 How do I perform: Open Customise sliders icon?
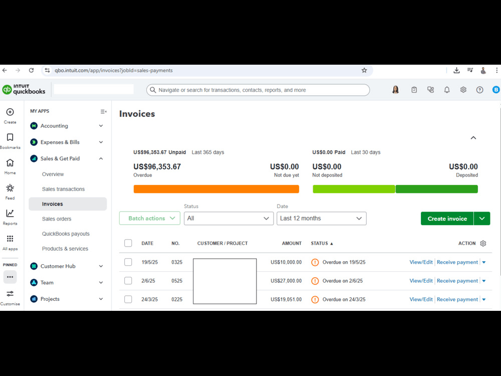click(10, 293)
